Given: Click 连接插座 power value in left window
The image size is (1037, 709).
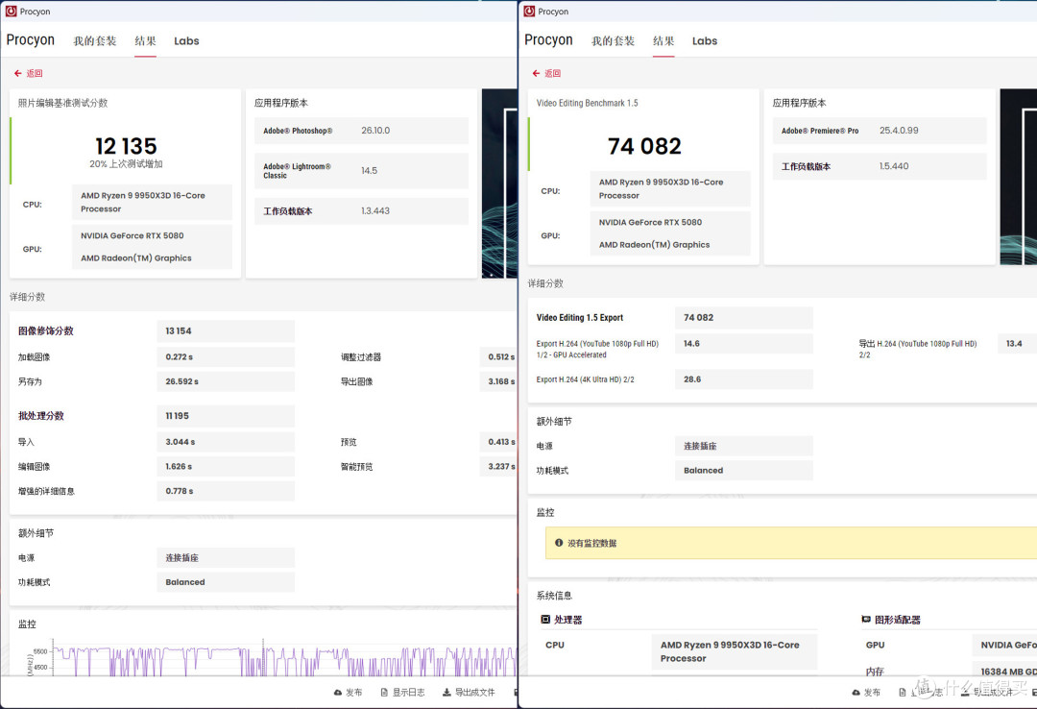Looking at the screenshot, I should tap(226, 557).
